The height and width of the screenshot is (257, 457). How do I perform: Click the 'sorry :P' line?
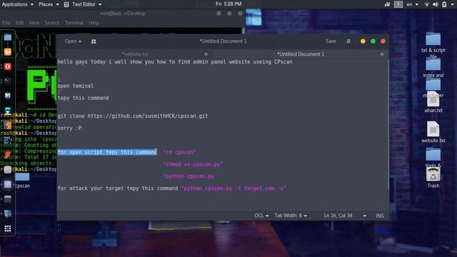70,128
